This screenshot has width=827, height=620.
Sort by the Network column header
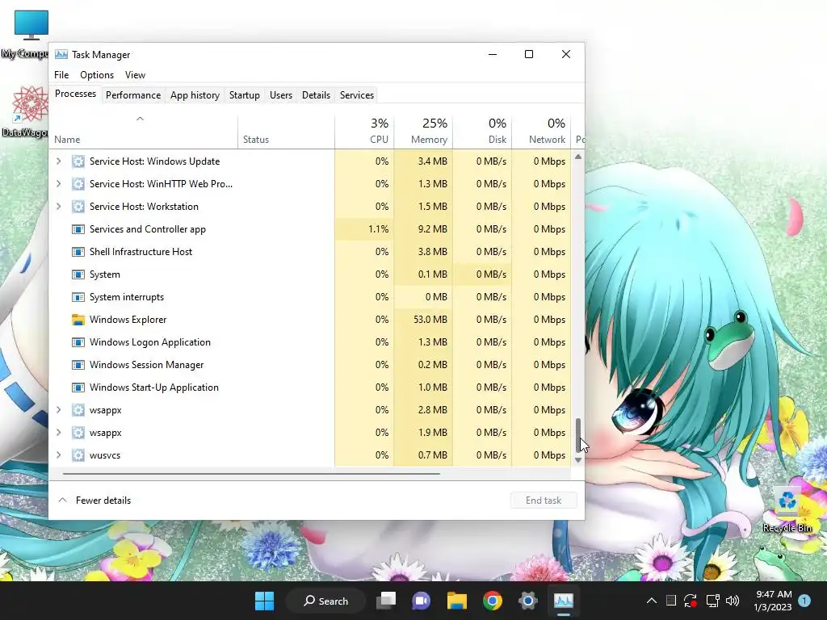(x=541, y=132)
